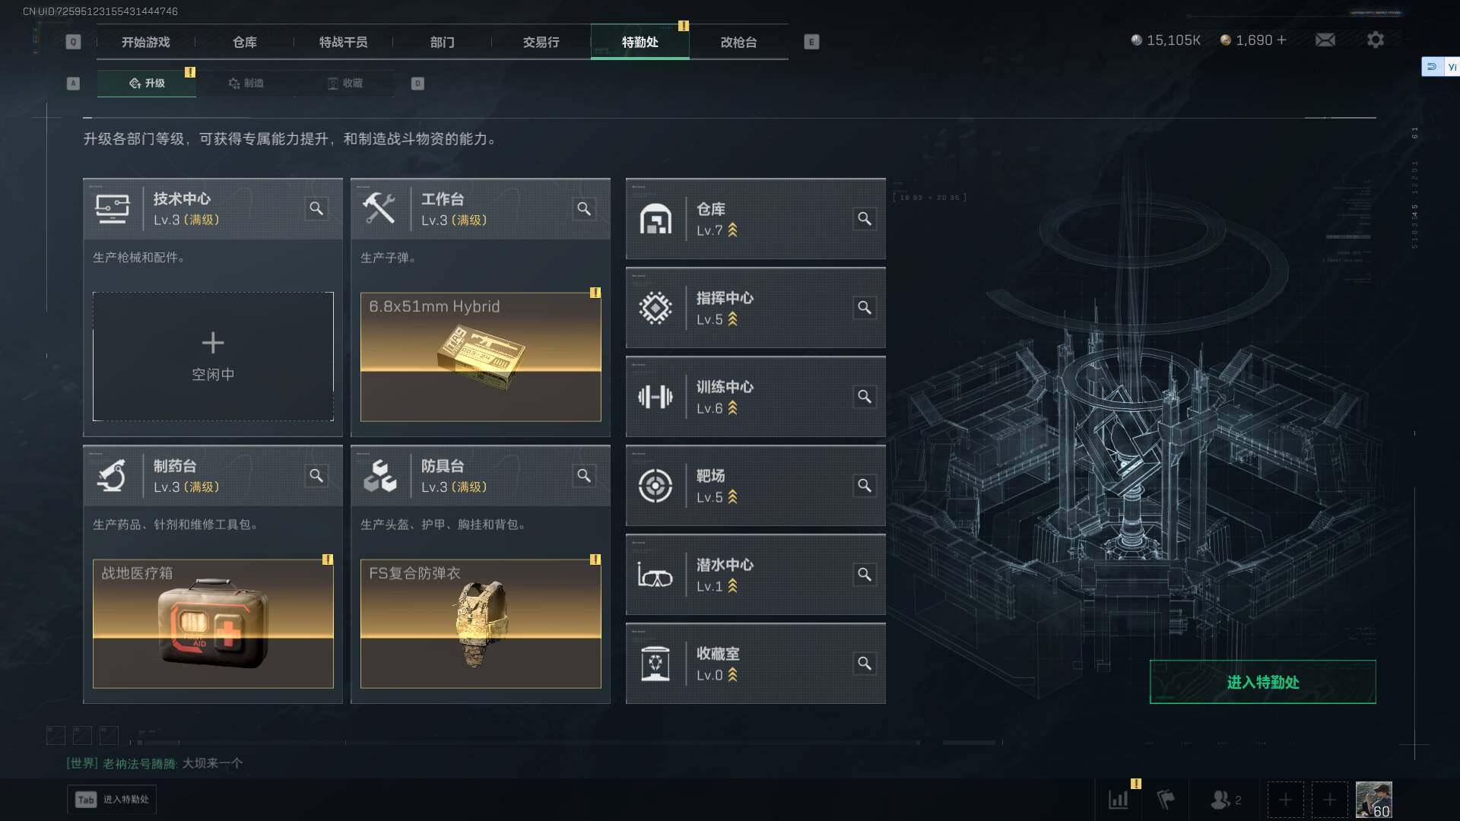
Task: Inspect 训练中心 with its magnifier icon
Action: coord(865,397)
